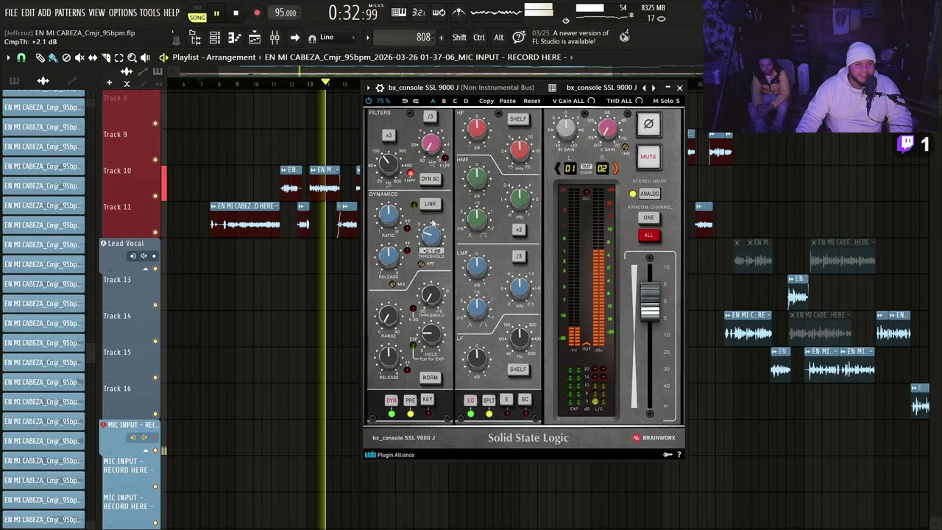
Task: Toggle the playlist snap magnet icon
Action: tap(21, 57)
